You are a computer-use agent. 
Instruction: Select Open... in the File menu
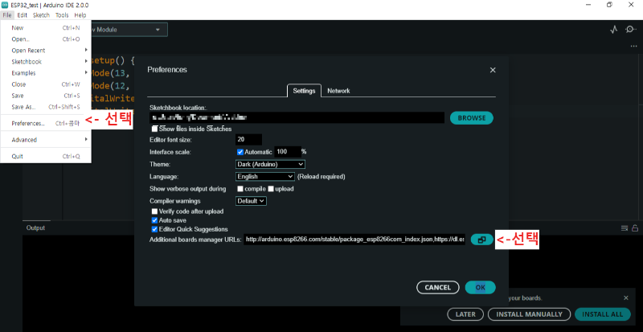pyautogui.click(x=46, y=39)
